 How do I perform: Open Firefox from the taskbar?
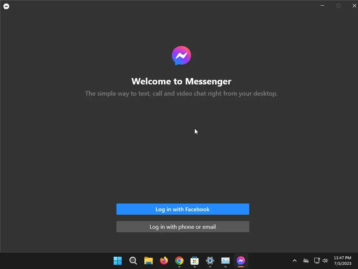pos(164,261)
